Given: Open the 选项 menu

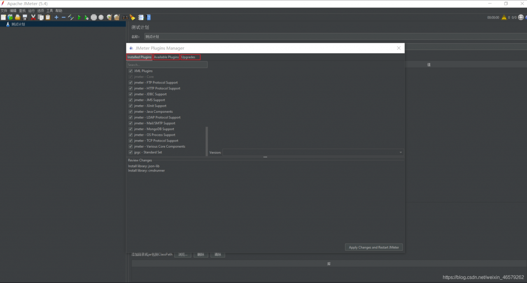Looking at the screenshot, I should (x=40, y=11).
